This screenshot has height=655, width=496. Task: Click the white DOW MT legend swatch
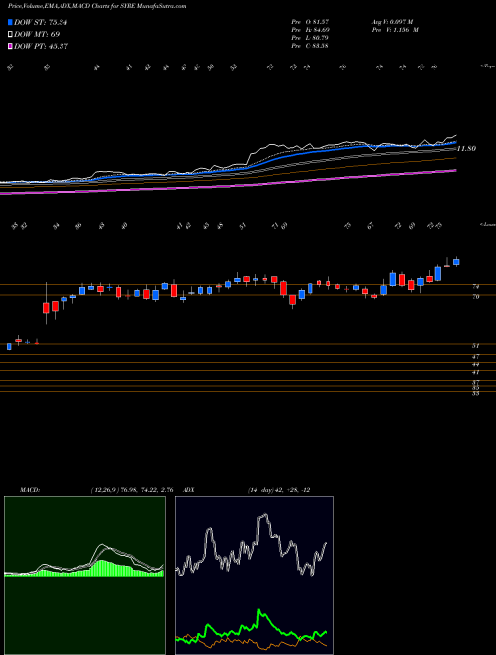pos(10,34)
